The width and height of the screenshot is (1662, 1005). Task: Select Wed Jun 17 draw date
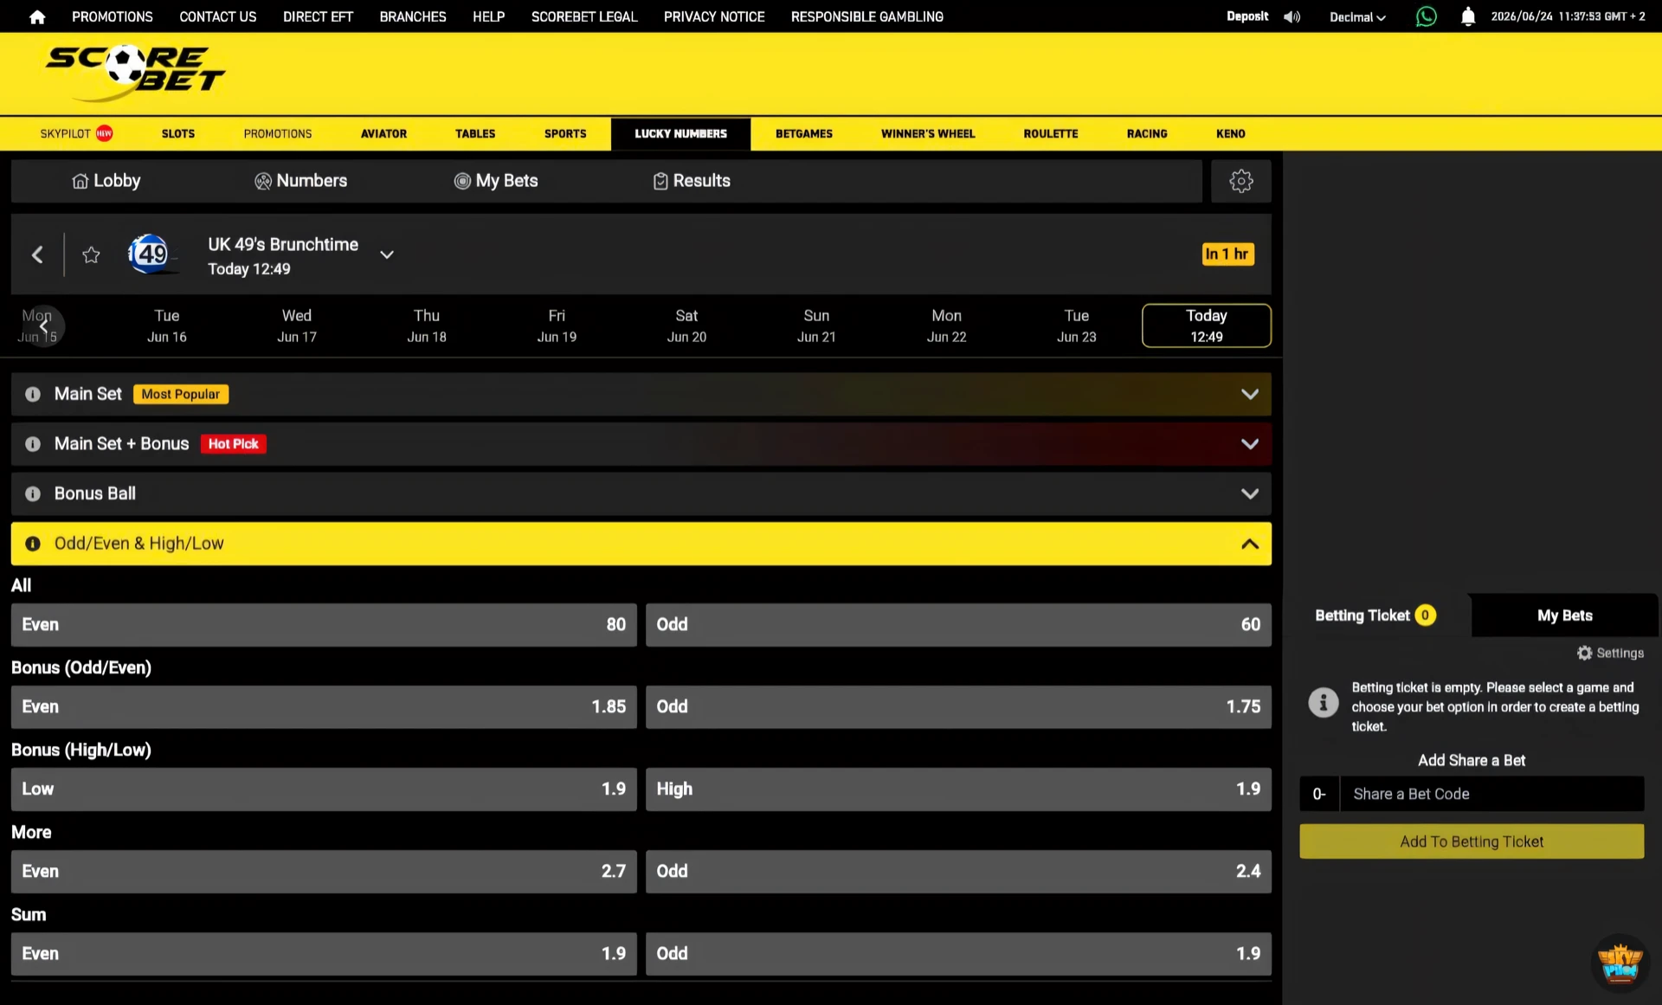pyautogui.click(x=297, y=325)
